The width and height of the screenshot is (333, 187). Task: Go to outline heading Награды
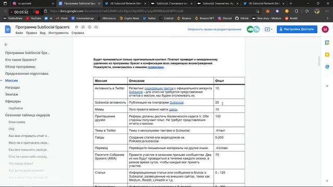point(12,87)
